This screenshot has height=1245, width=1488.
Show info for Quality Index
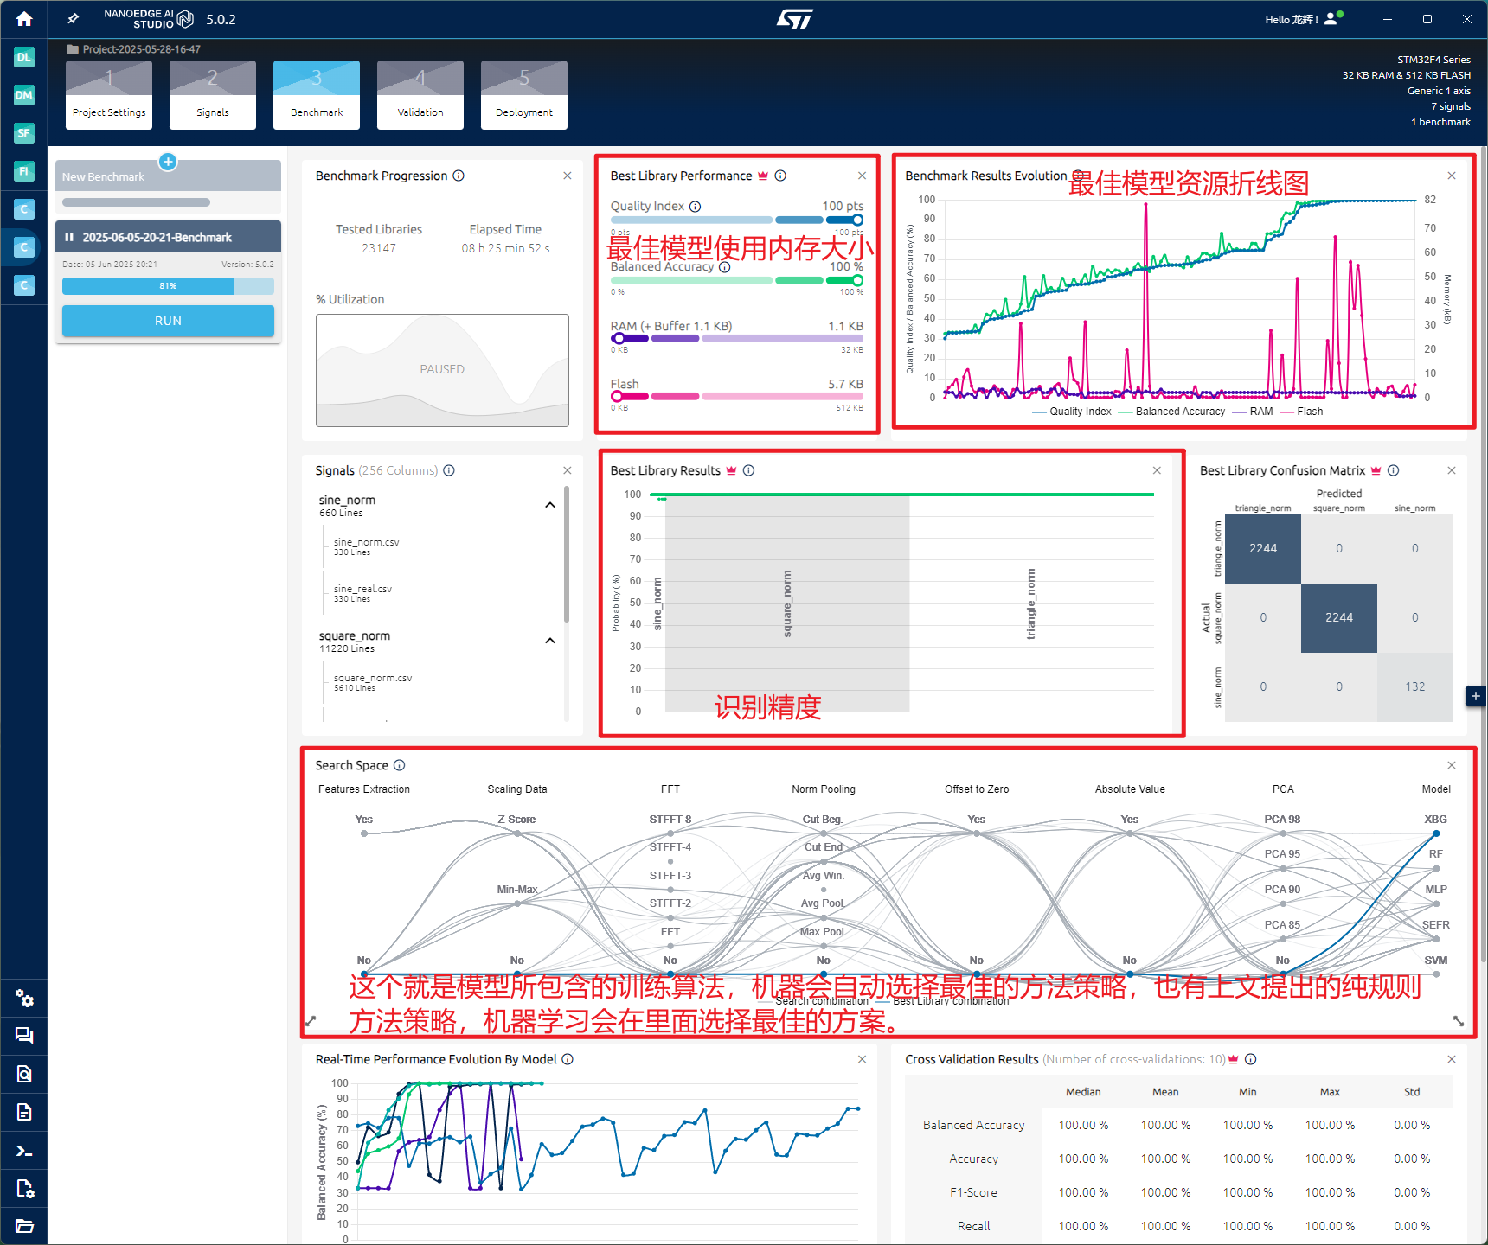[695, 207]
